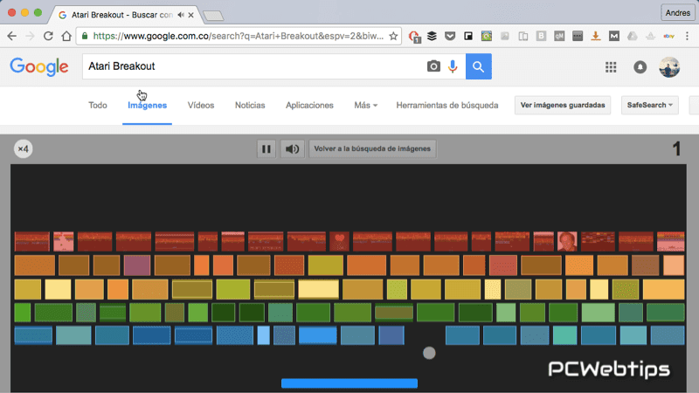Switch to the 'Todo' results tab
Screen dimensions: 699x393
coord(98,105)
